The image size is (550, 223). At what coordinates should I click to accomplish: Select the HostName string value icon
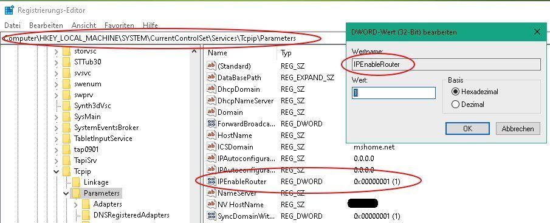pos(211,135)
